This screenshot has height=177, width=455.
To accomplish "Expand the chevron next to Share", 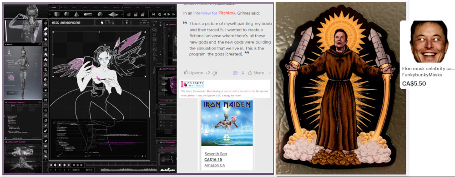I will click(270, 73).
